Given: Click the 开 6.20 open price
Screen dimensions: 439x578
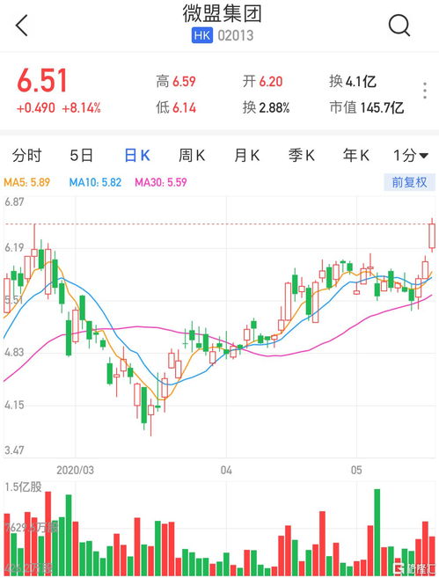Looking at the screenshot, I should [x=262, y=82].
